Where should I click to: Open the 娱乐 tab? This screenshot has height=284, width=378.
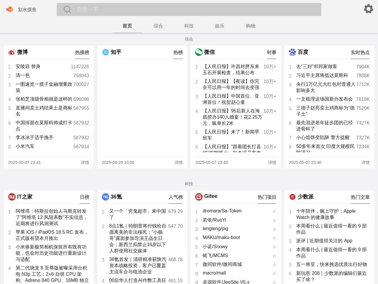click(x=220, y=26)
